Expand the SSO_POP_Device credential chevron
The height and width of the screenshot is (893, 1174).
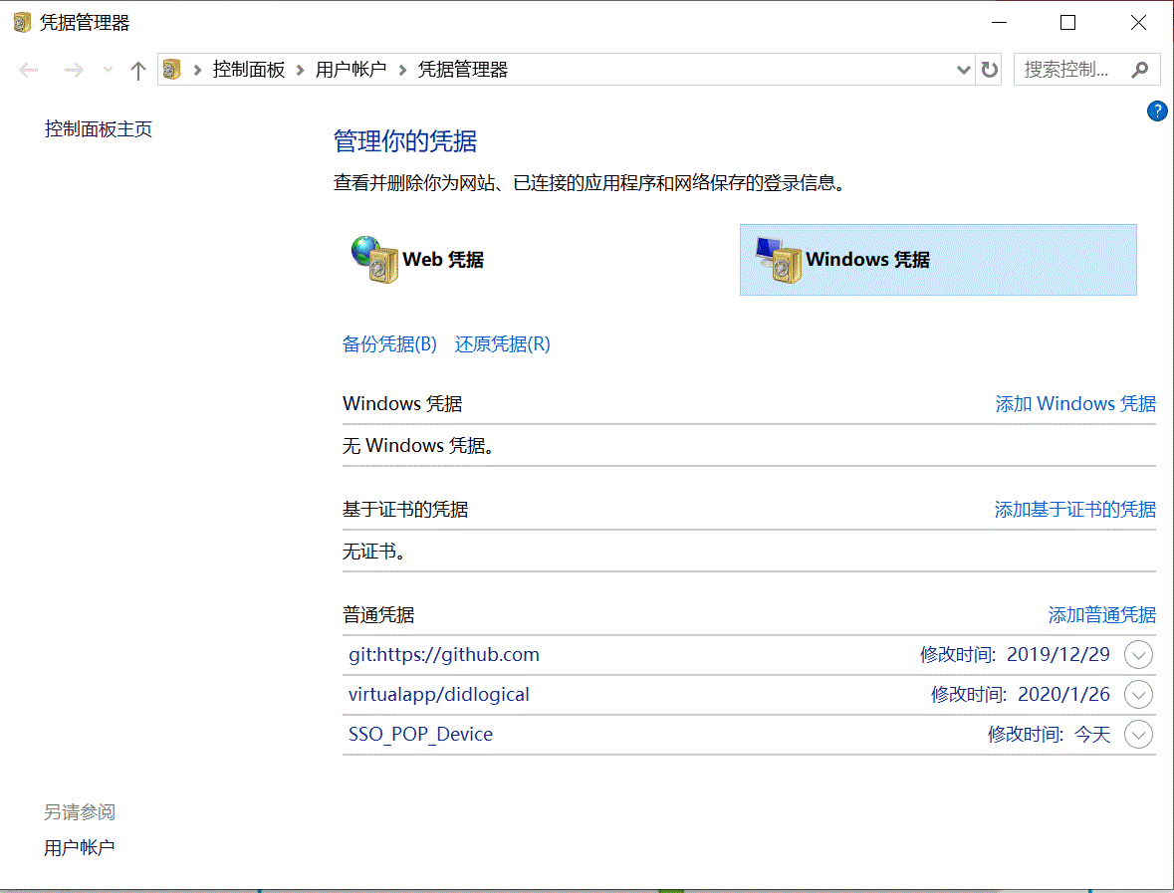tap(1138, 735)
